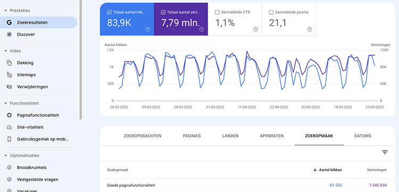Click help icon on Gemiddelde positie card

[x=310, y=29]
